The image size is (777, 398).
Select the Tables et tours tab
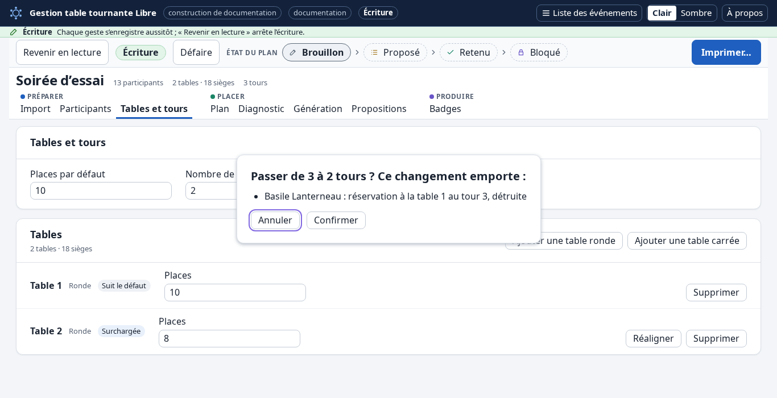tap(154, 109)
